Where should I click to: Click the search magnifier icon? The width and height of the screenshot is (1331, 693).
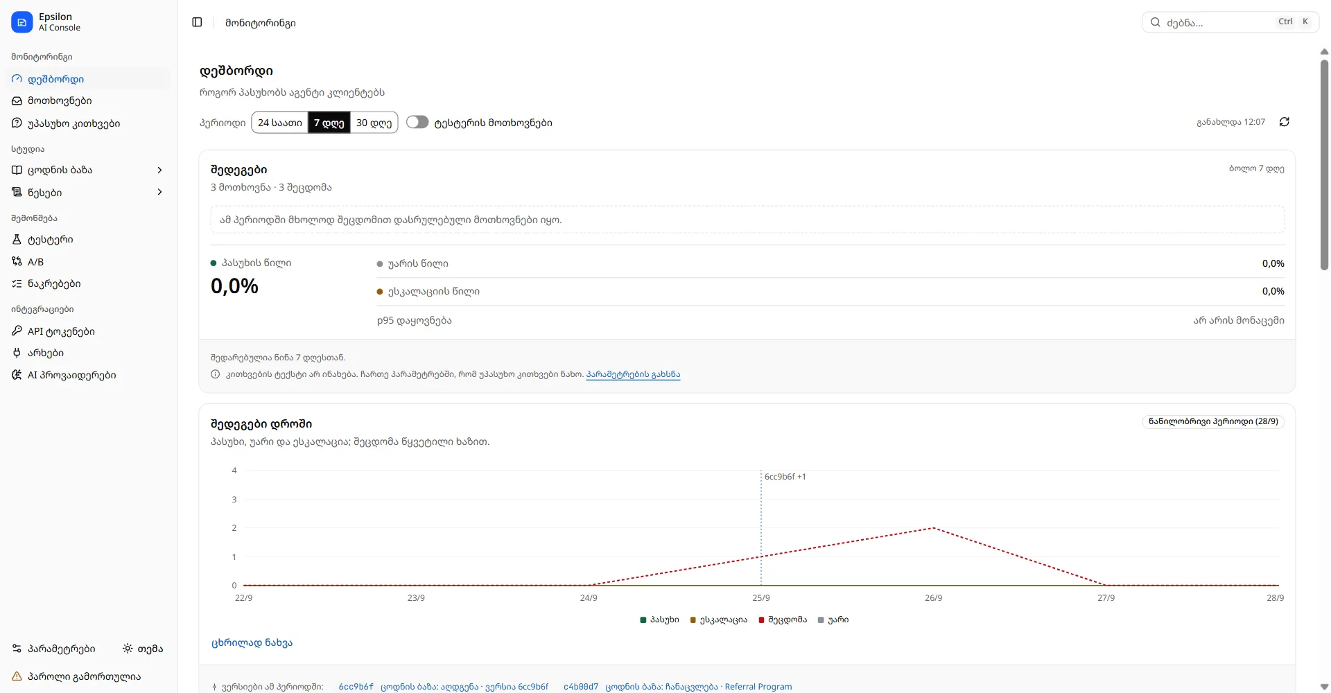tap(1156, 22)
